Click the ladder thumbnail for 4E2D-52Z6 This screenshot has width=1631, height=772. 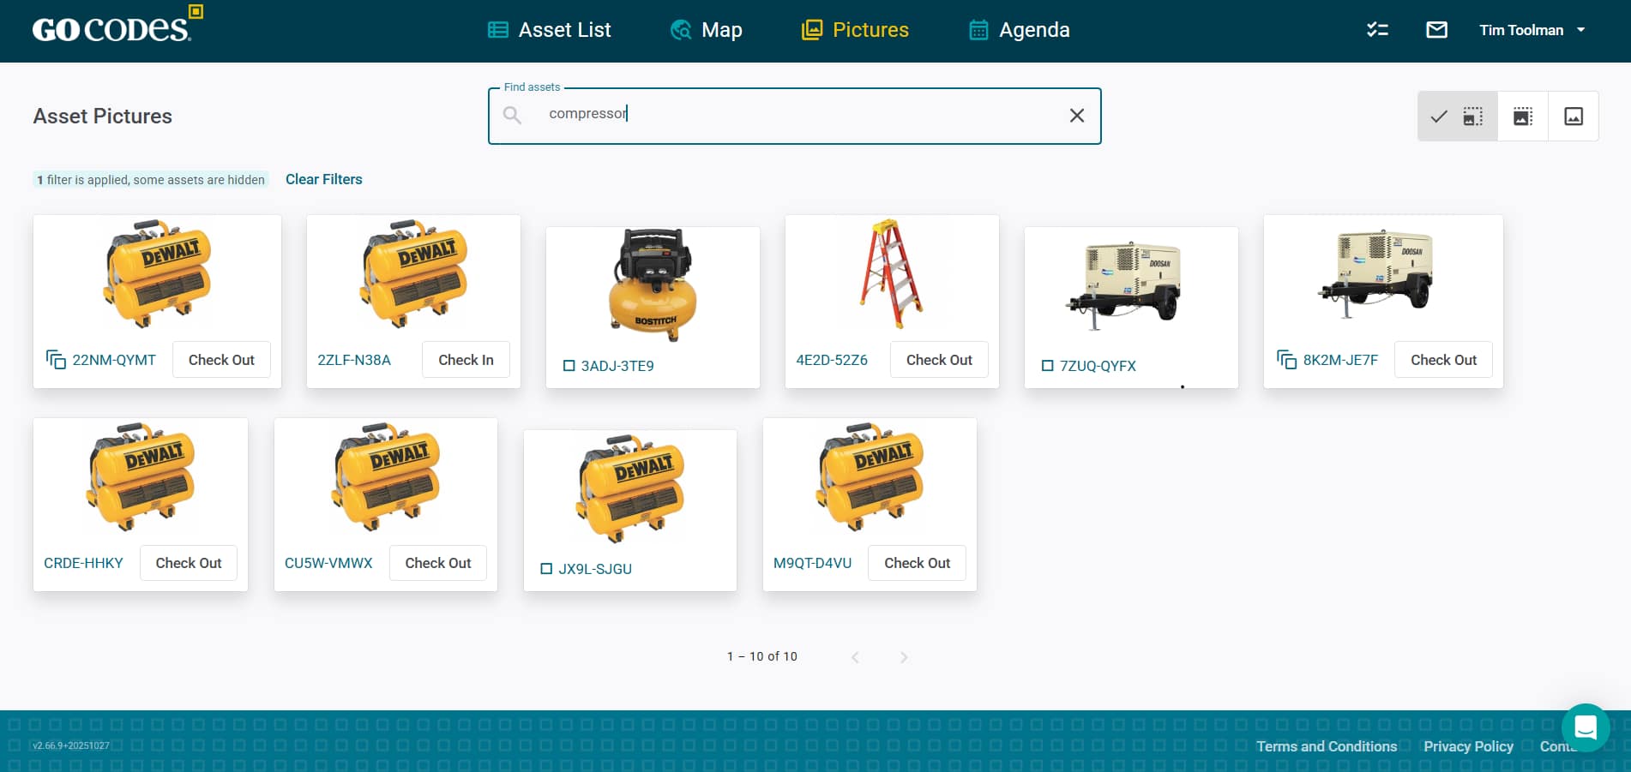point(891,274)
